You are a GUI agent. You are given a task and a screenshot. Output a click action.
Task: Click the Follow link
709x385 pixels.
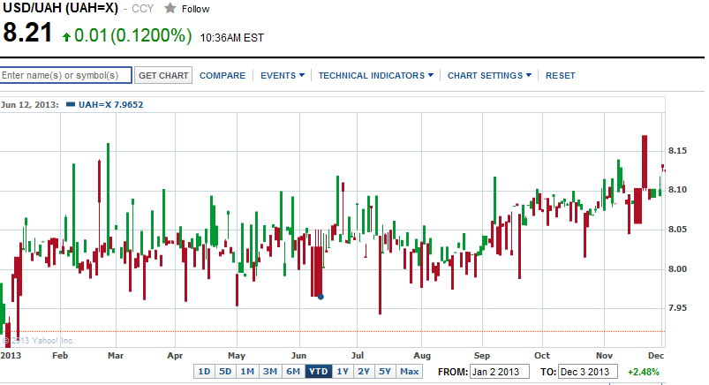click(195, 9)
